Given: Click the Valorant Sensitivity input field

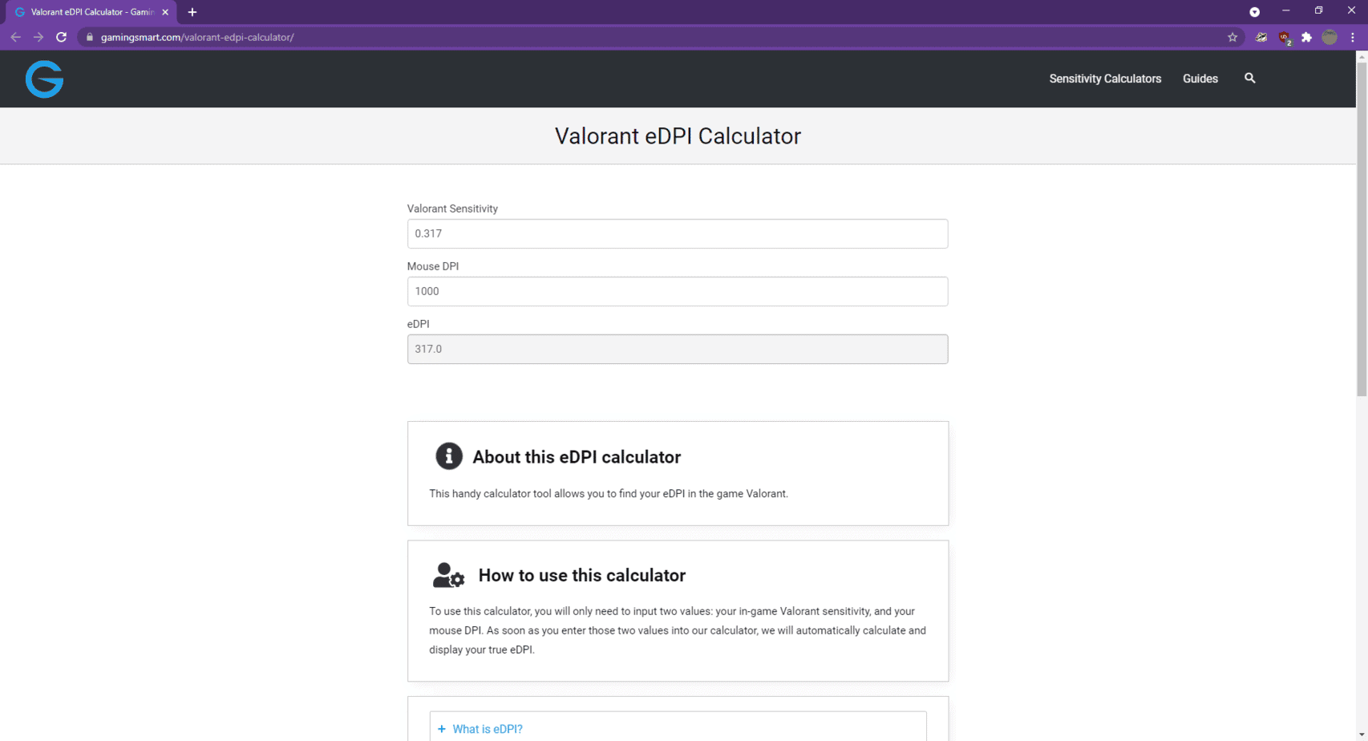Looking at the screenshot, I should [x=678, y=233].
